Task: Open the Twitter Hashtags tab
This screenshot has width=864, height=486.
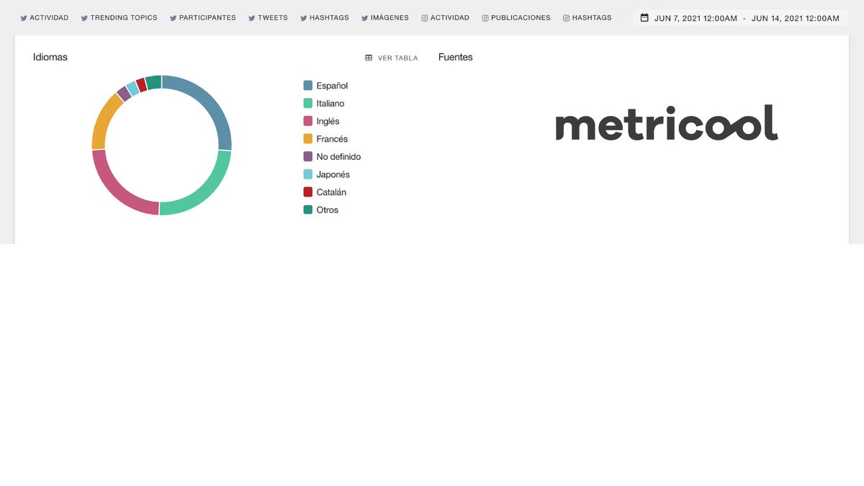Action: [x=325, y=18]
